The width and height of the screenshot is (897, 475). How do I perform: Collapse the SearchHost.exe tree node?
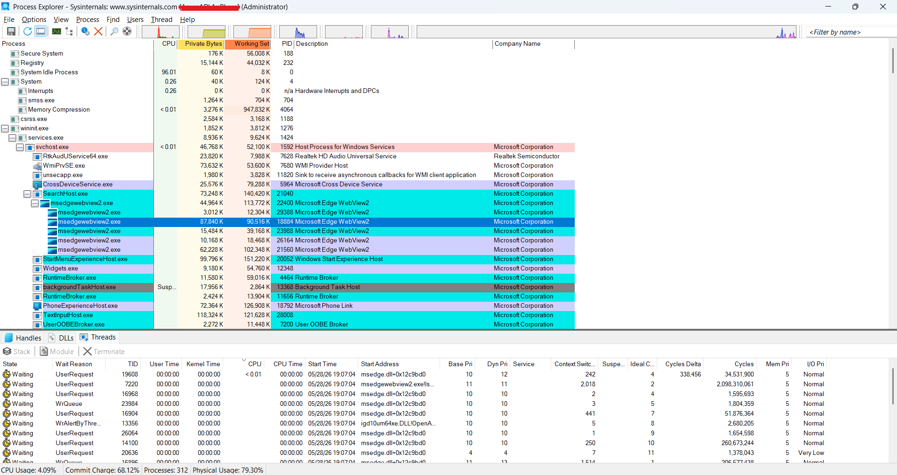pyautogui.click(x=28, y=194)
